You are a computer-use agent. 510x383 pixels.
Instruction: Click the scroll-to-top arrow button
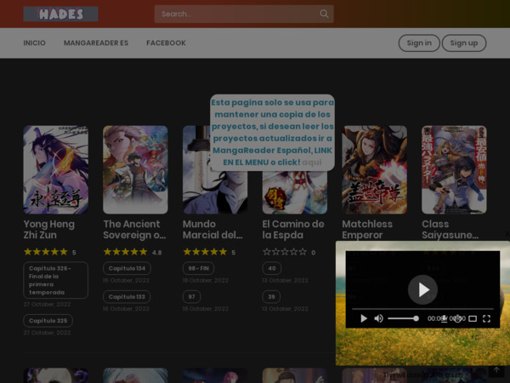click(x=496, y=370)
